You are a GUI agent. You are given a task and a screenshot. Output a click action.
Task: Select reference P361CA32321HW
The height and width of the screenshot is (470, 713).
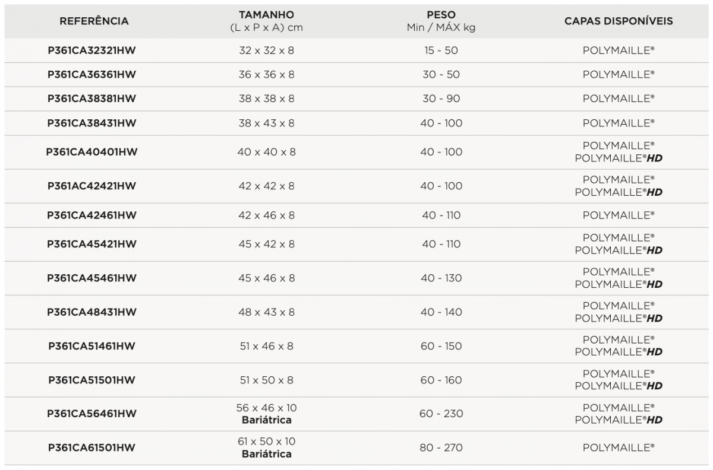tap(92, 50)
